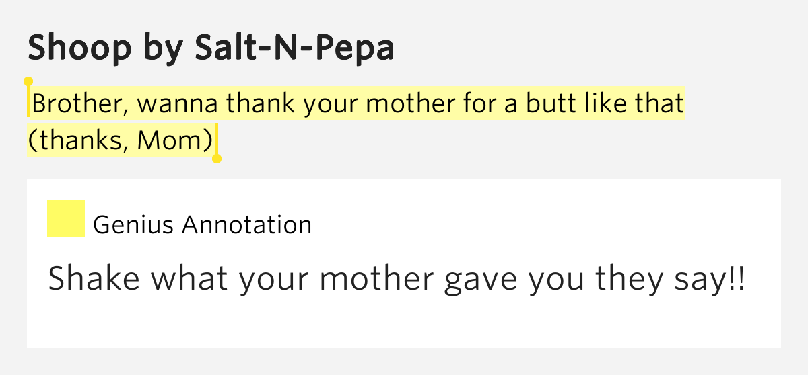Image resolution: width=808 pixels, height=375 pixels.
Task: Click the selection start handle above 'Brother'
Action: click(x=28, y=81)
